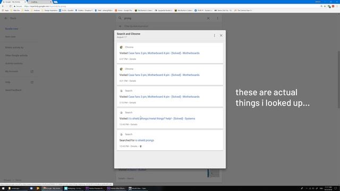The width and height of the screenshot is (340, 191).
Task: Open the Media bookmarks folder
Action: click(25, 11)
